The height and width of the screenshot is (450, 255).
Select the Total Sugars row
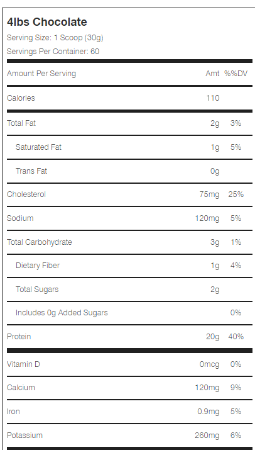click(x=129, y=290)
